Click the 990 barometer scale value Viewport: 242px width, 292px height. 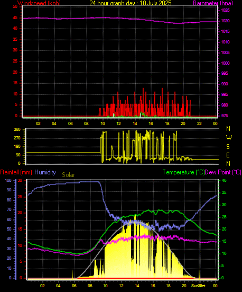225,84
